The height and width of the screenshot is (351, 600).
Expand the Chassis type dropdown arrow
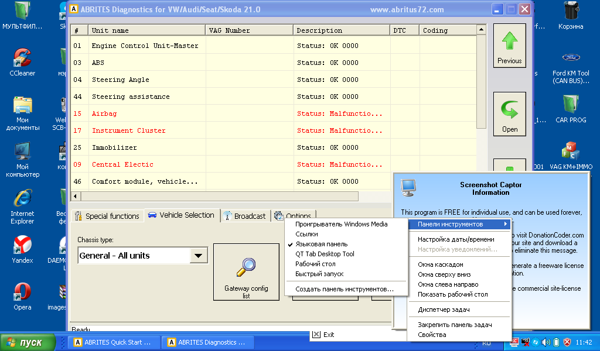[198, 256]
